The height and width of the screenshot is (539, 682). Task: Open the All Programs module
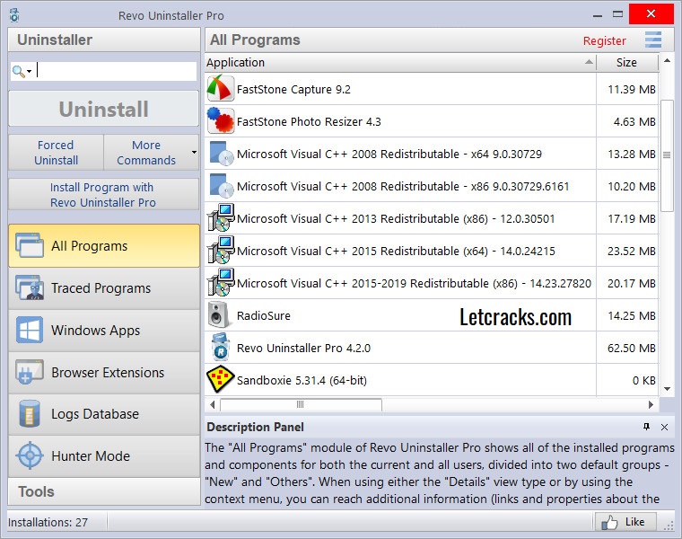point(104,245)
